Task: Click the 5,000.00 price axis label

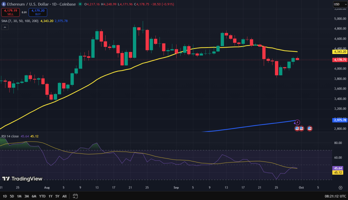Action: pos(340,19)
